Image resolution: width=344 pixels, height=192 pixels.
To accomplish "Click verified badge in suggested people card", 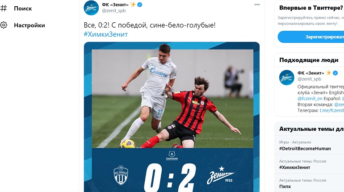I will point(335,73).
